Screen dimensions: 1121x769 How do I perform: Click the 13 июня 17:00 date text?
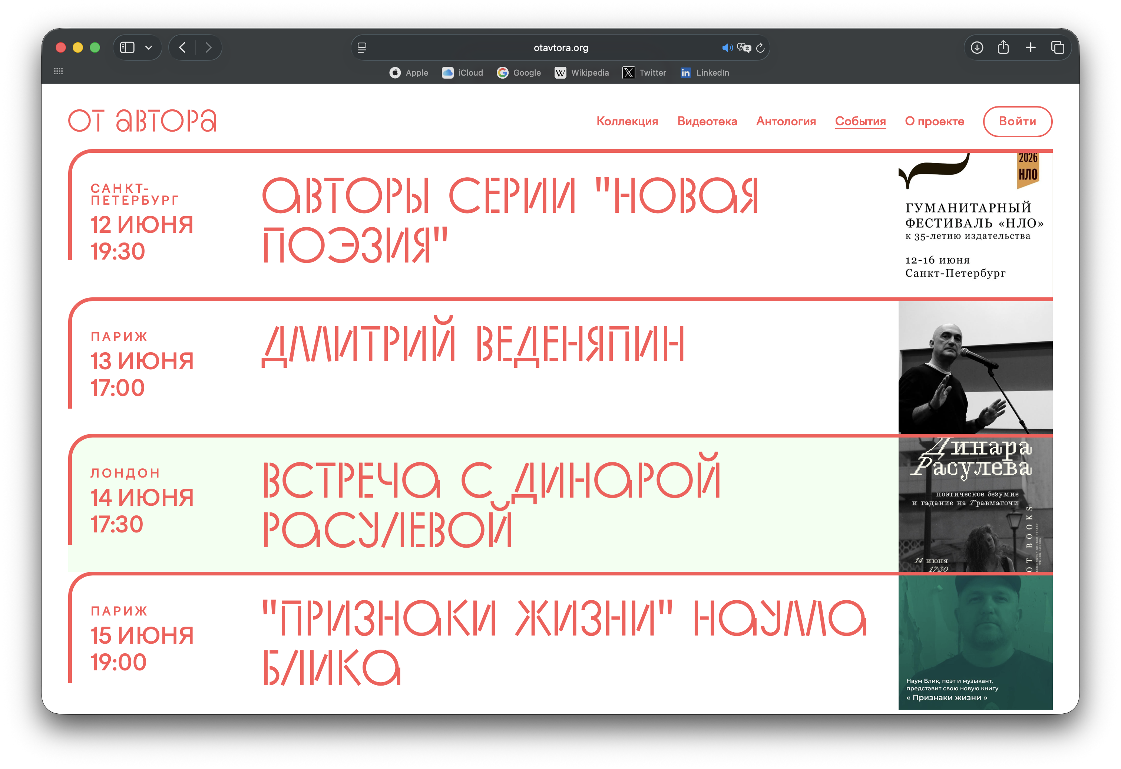coord(142,374)
